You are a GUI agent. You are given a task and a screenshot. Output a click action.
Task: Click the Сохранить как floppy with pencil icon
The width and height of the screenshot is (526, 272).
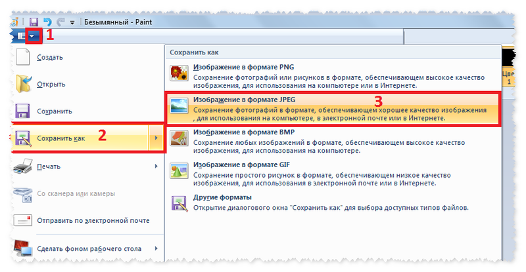(23, 138)
